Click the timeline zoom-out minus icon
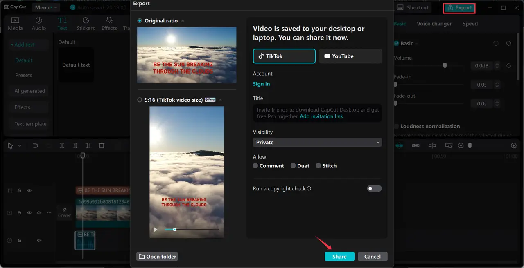Screen dimensions: 524x268 pos(461,145)
